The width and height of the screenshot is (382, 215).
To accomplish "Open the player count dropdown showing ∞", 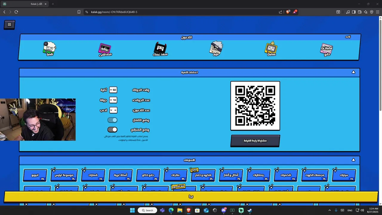I will 113,110.
